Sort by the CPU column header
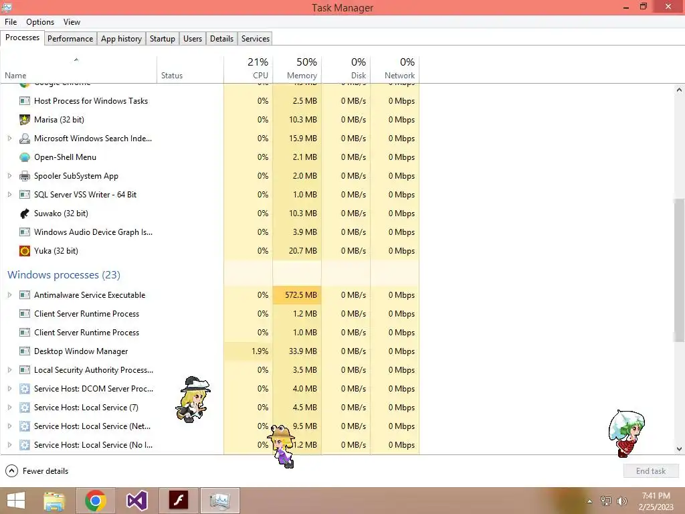The image size is (685, 514). tap(248, 70)
